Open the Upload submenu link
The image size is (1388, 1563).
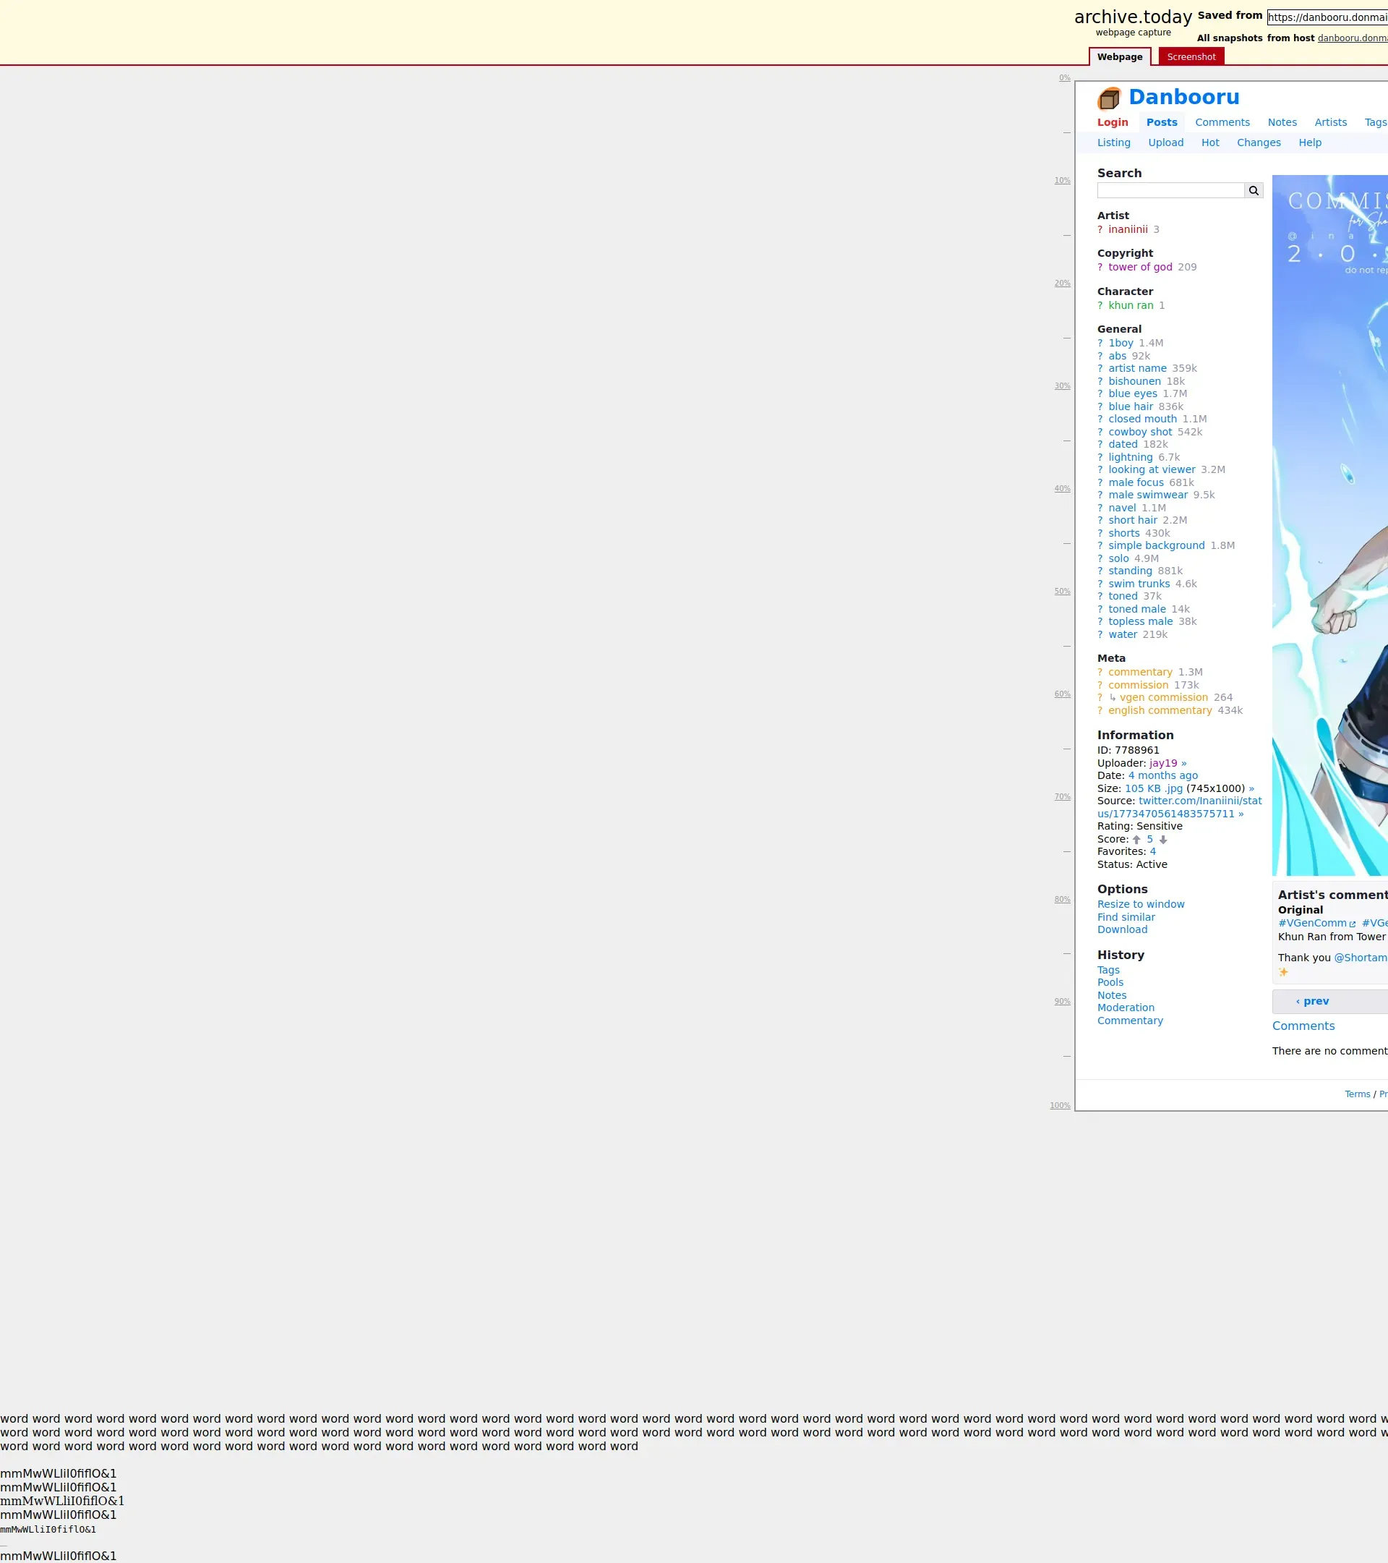coord(1165,142)
